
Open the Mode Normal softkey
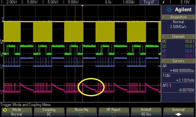17,112
